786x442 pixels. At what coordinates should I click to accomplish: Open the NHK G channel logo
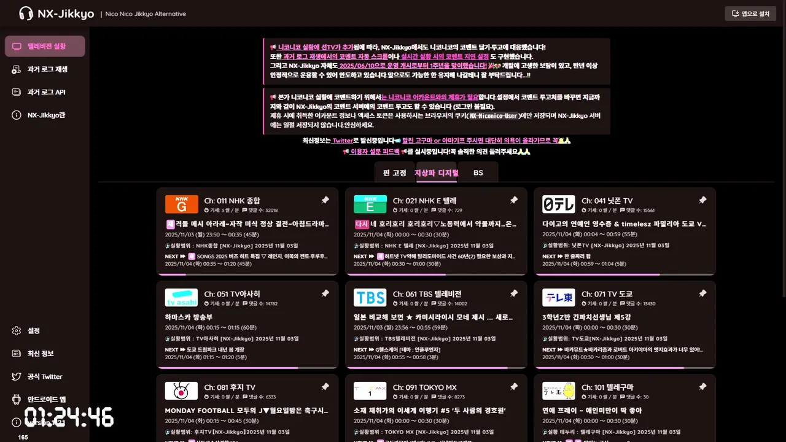pos(182,204)
